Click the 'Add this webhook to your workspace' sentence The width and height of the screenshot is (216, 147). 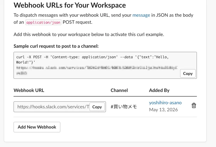click(x=89, y=35)
